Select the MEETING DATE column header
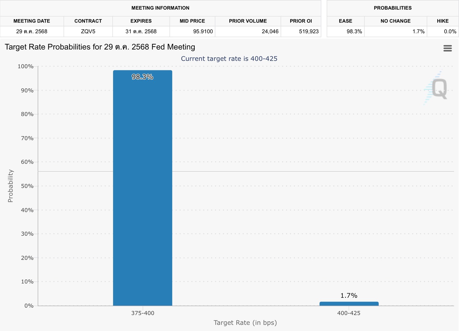Image resolution: width=459 pixels, height=331 pixels. pyautogui.click(x=32, y=21)
